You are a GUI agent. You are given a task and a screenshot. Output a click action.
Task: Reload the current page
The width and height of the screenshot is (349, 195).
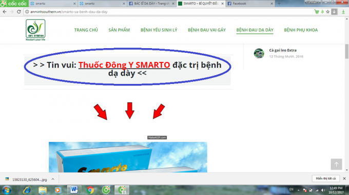tap(19, 12)
